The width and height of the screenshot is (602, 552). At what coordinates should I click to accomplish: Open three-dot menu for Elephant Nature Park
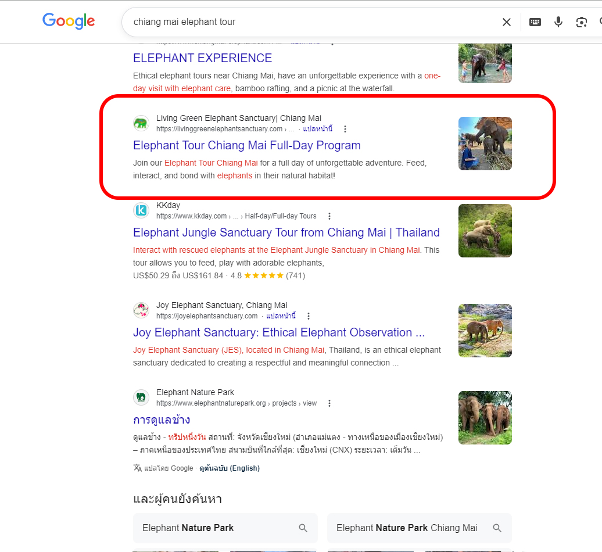coord(329,403)
